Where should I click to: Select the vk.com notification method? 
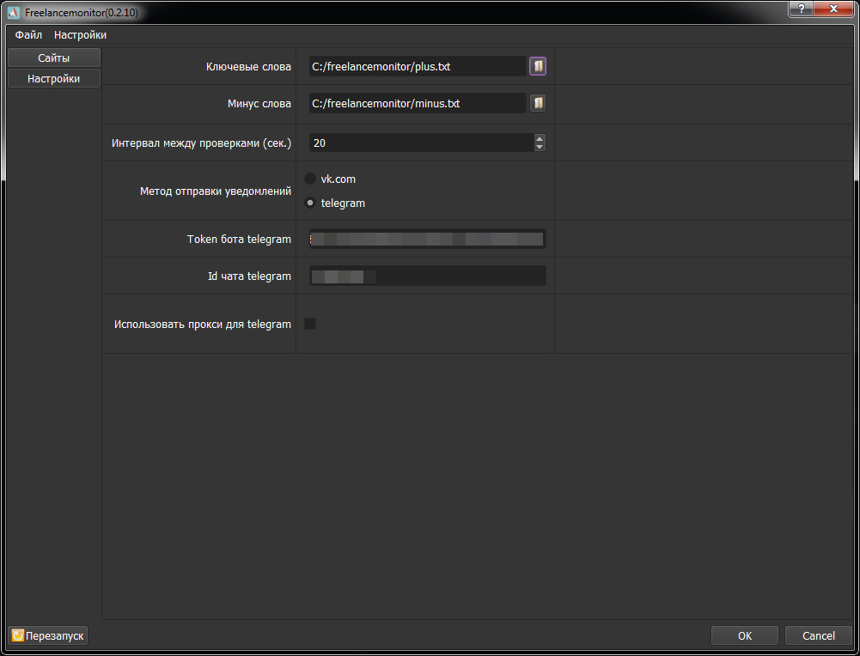tap(310, 179)
